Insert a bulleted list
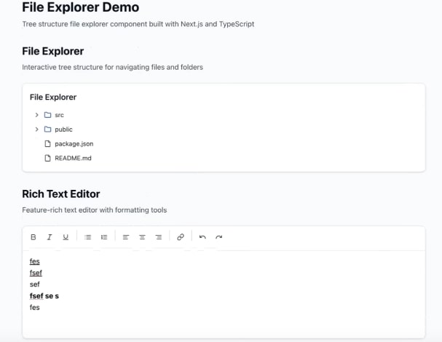The height and width of the screenshot is (342, 442). (88, 237)
